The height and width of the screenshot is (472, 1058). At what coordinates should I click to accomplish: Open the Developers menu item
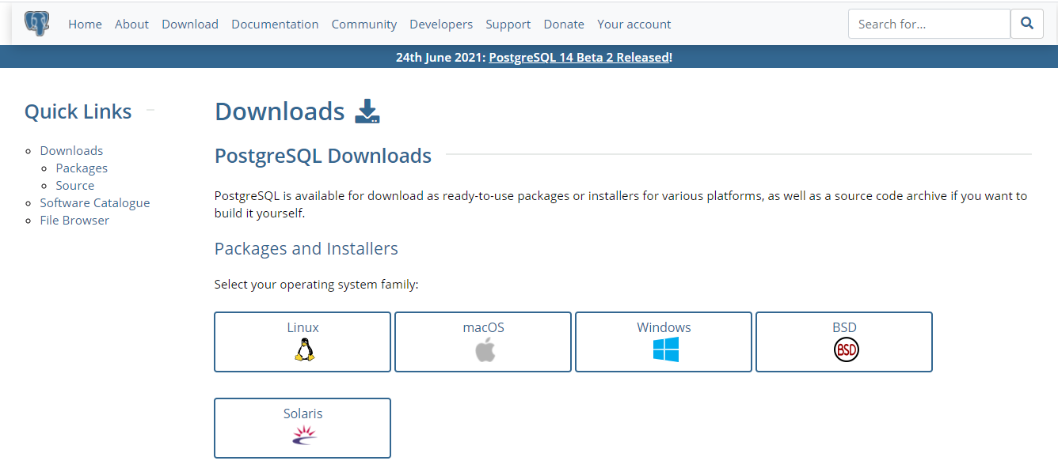point(441,25)
